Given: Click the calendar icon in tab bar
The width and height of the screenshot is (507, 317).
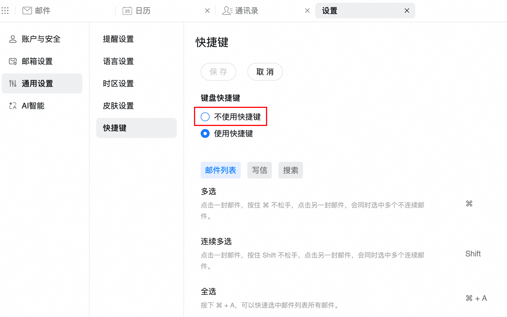Looking at the screenshot, I should (x=127, y=11).
